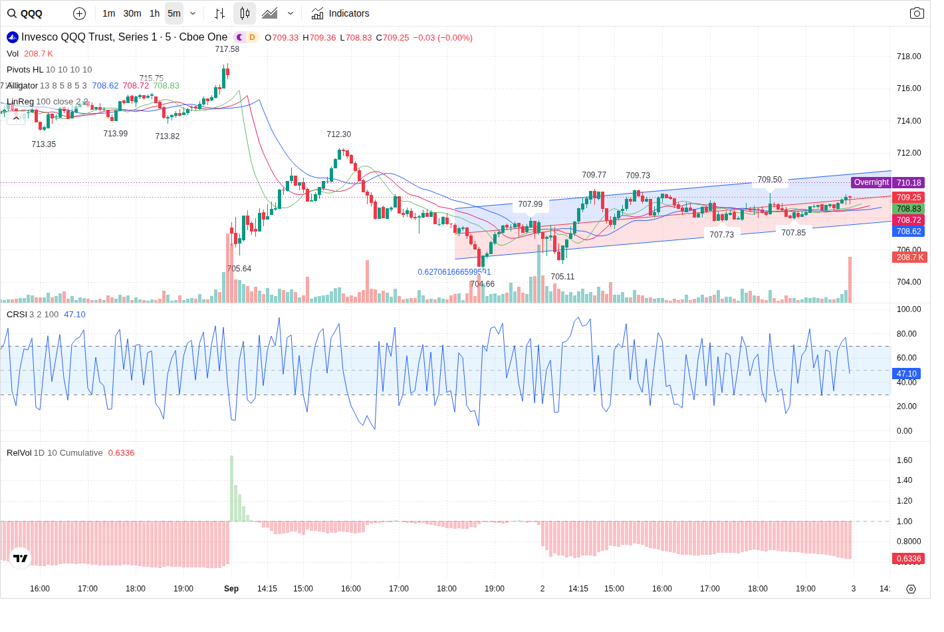
Task: Click the 708.72 red Alligator price tag
Action: [909, 220]
